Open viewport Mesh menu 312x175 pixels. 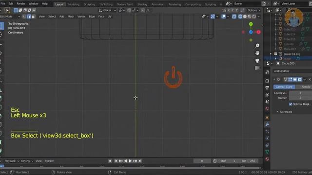pyautogui.click(x=71, y=17)
